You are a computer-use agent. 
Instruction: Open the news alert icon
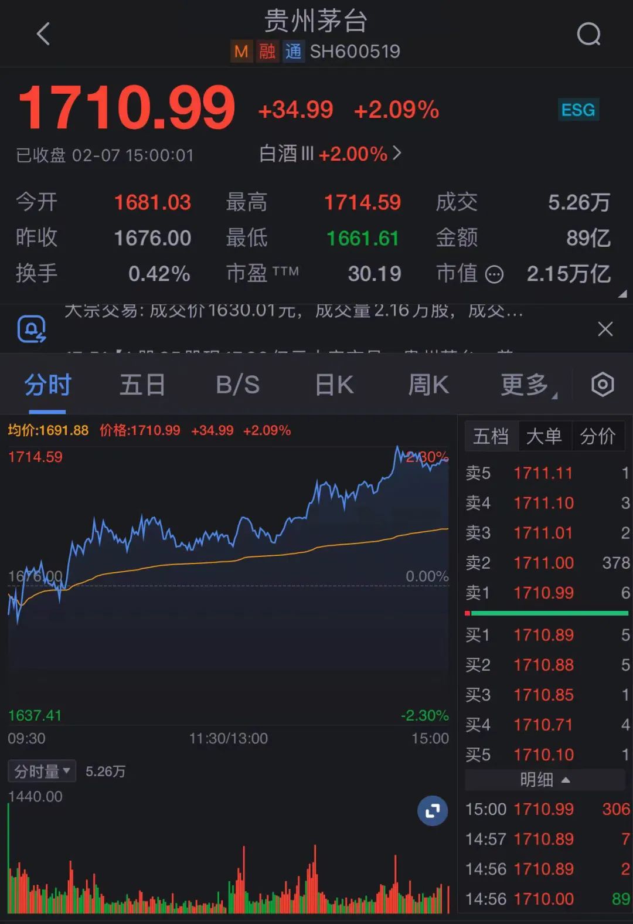coord(32,329)
